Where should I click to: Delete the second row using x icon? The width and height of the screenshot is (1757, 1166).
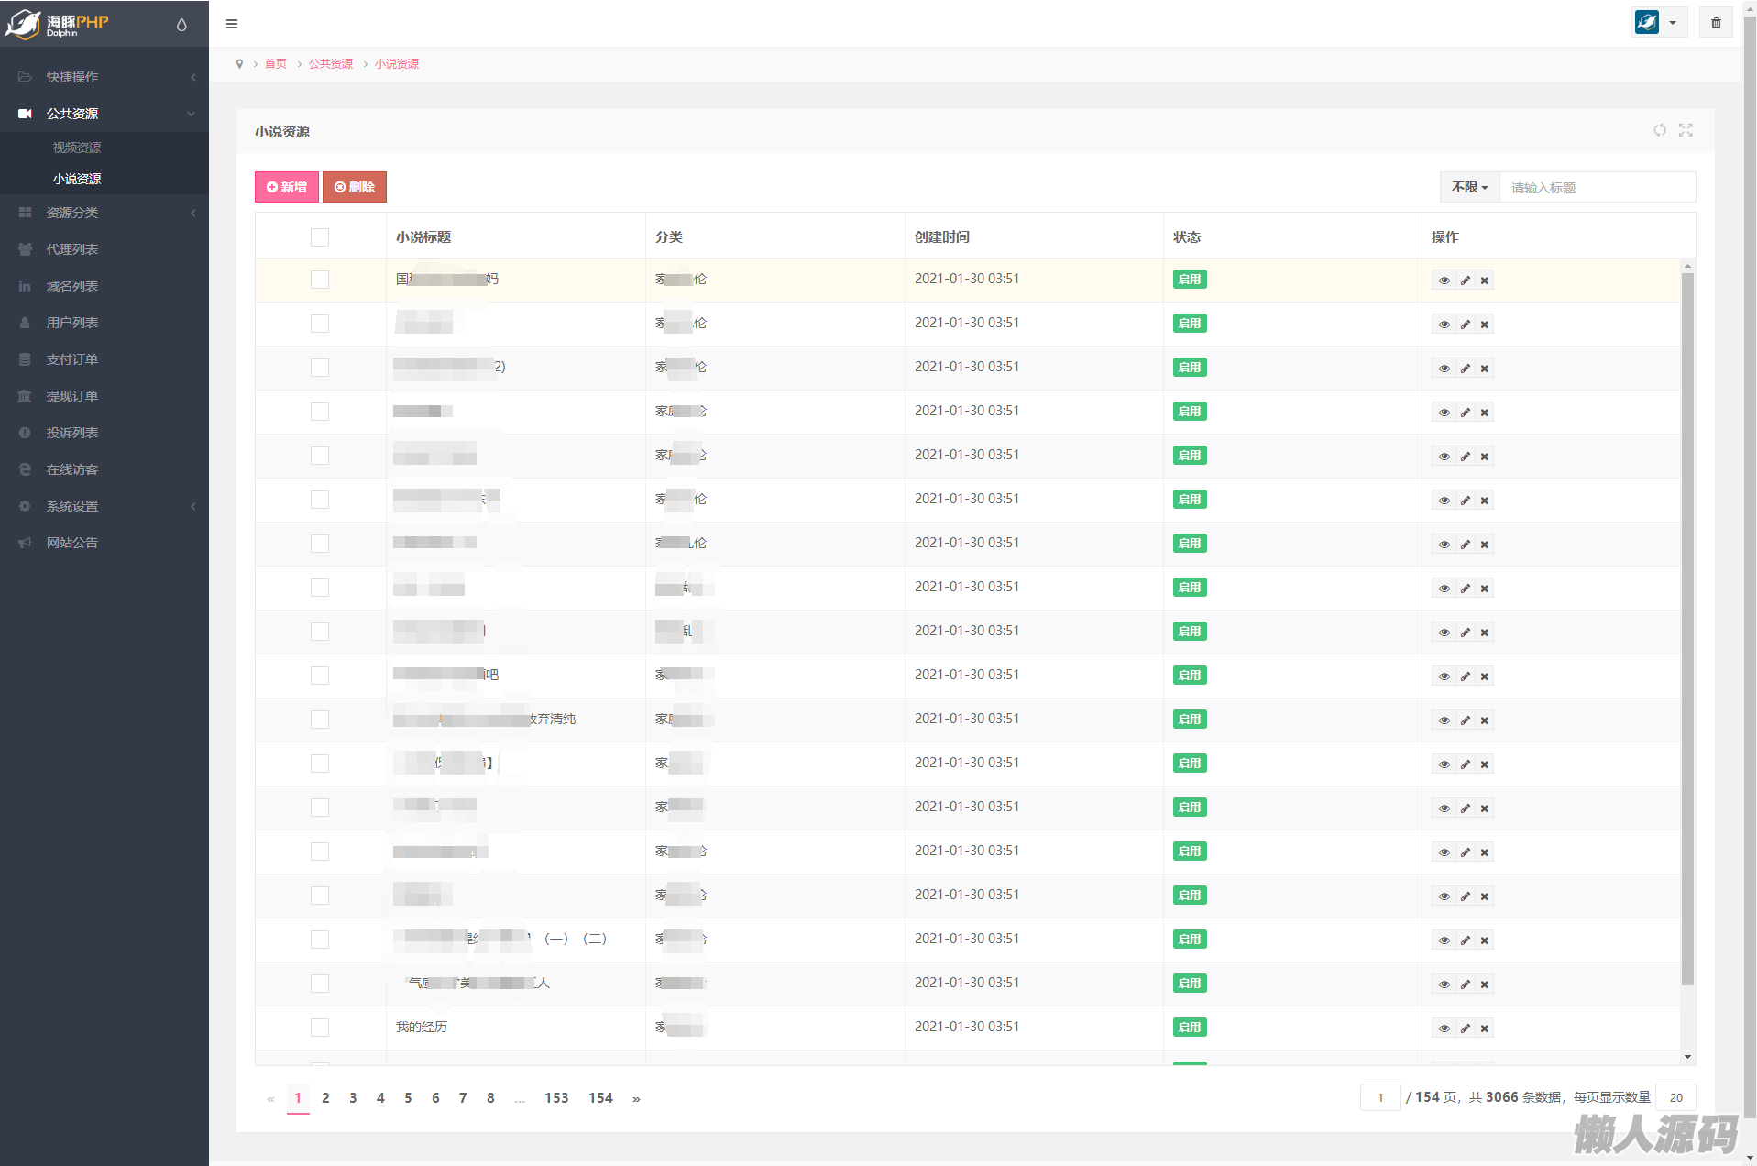[x=1485, y=324]
